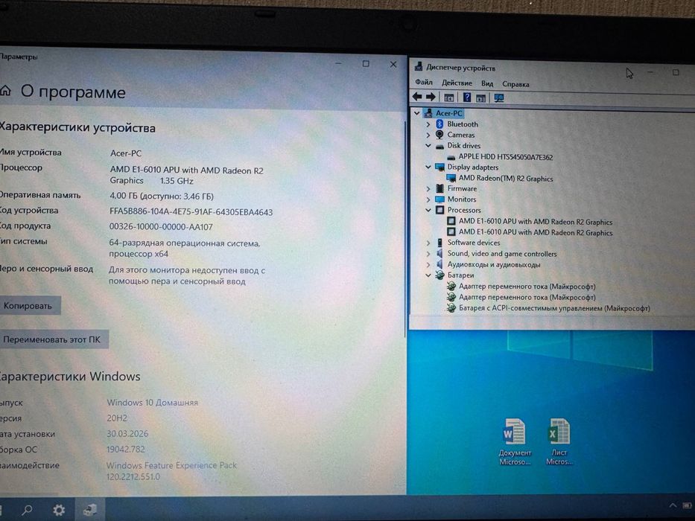Click the Back arrow in Device Manager toolbar
The width and height of the screenshot is (695, 521).
pyautogui.click(x=417, y=97)
